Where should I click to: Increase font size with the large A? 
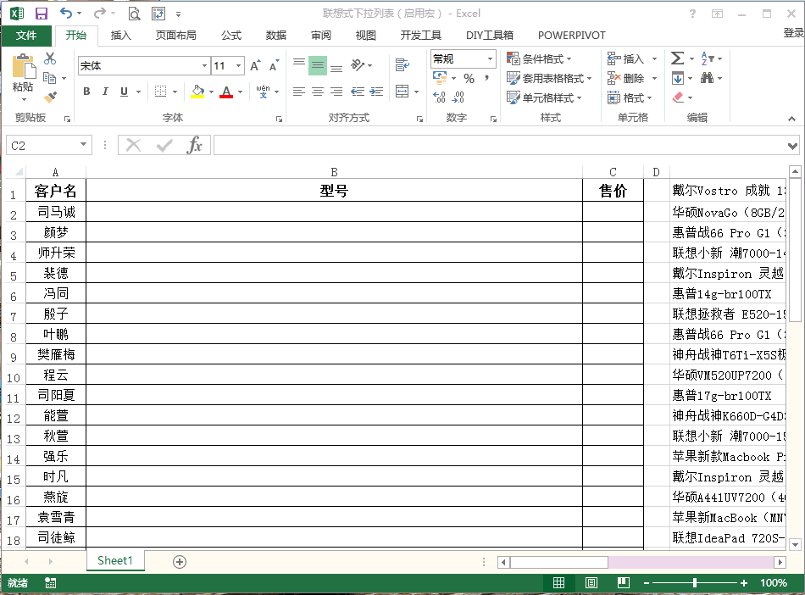(255, 66)
